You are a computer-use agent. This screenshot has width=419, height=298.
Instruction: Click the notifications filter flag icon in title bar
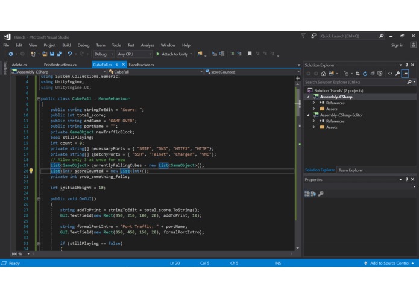click(x=303, y=36)
